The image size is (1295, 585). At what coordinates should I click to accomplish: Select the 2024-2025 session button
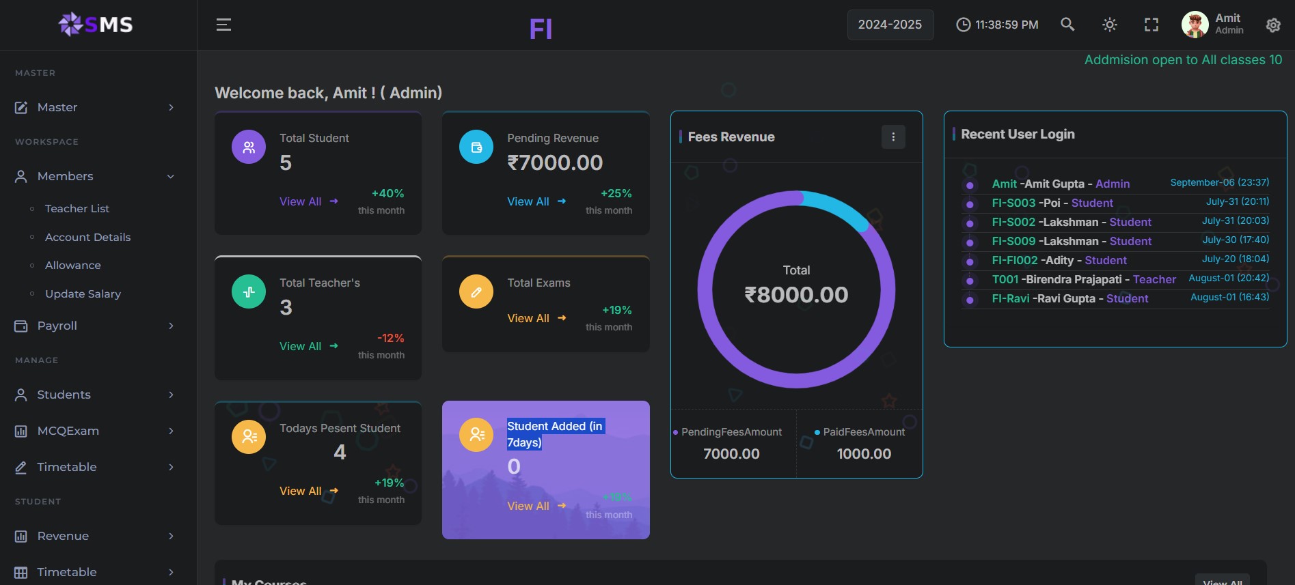[x=890, y=25]
